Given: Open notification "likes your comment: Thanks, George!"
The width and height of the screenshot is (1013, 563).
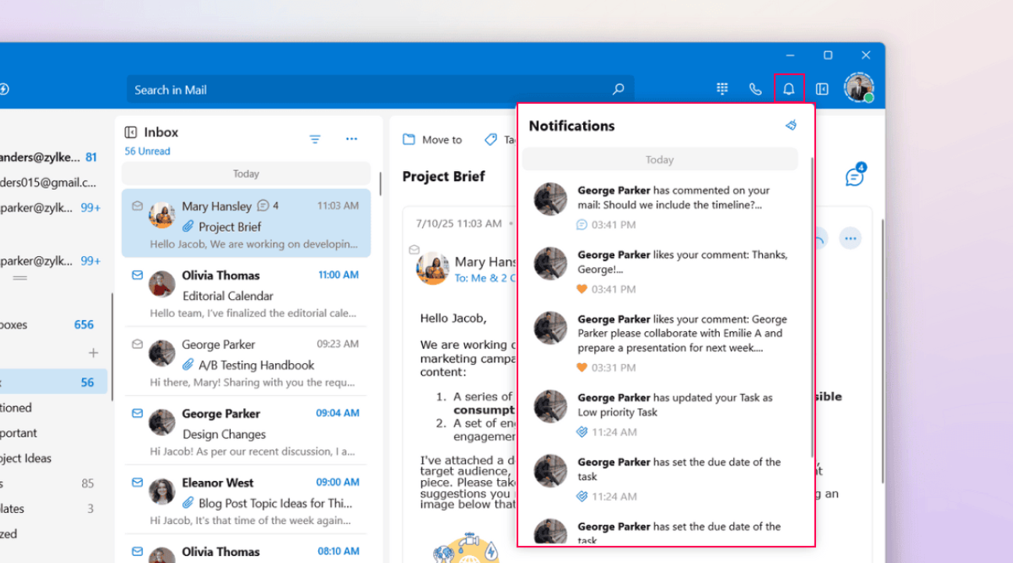Looking at the screenshot, I should [x=660, y=271].
